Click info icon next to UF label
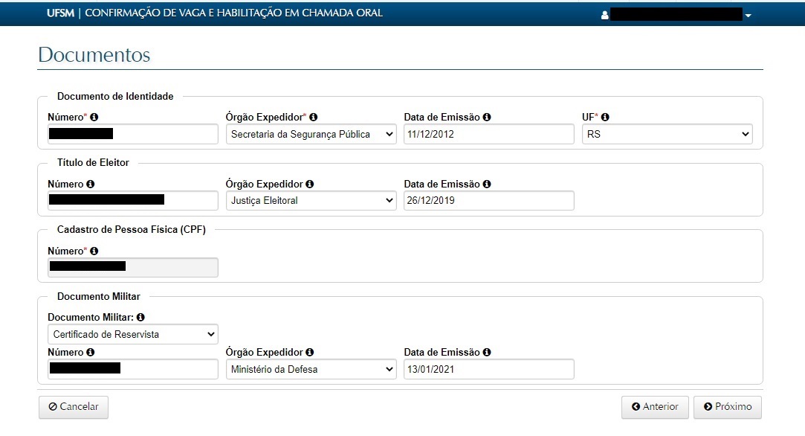The height and width of the screenshot is (436, 805). click(x=605, y=118)
